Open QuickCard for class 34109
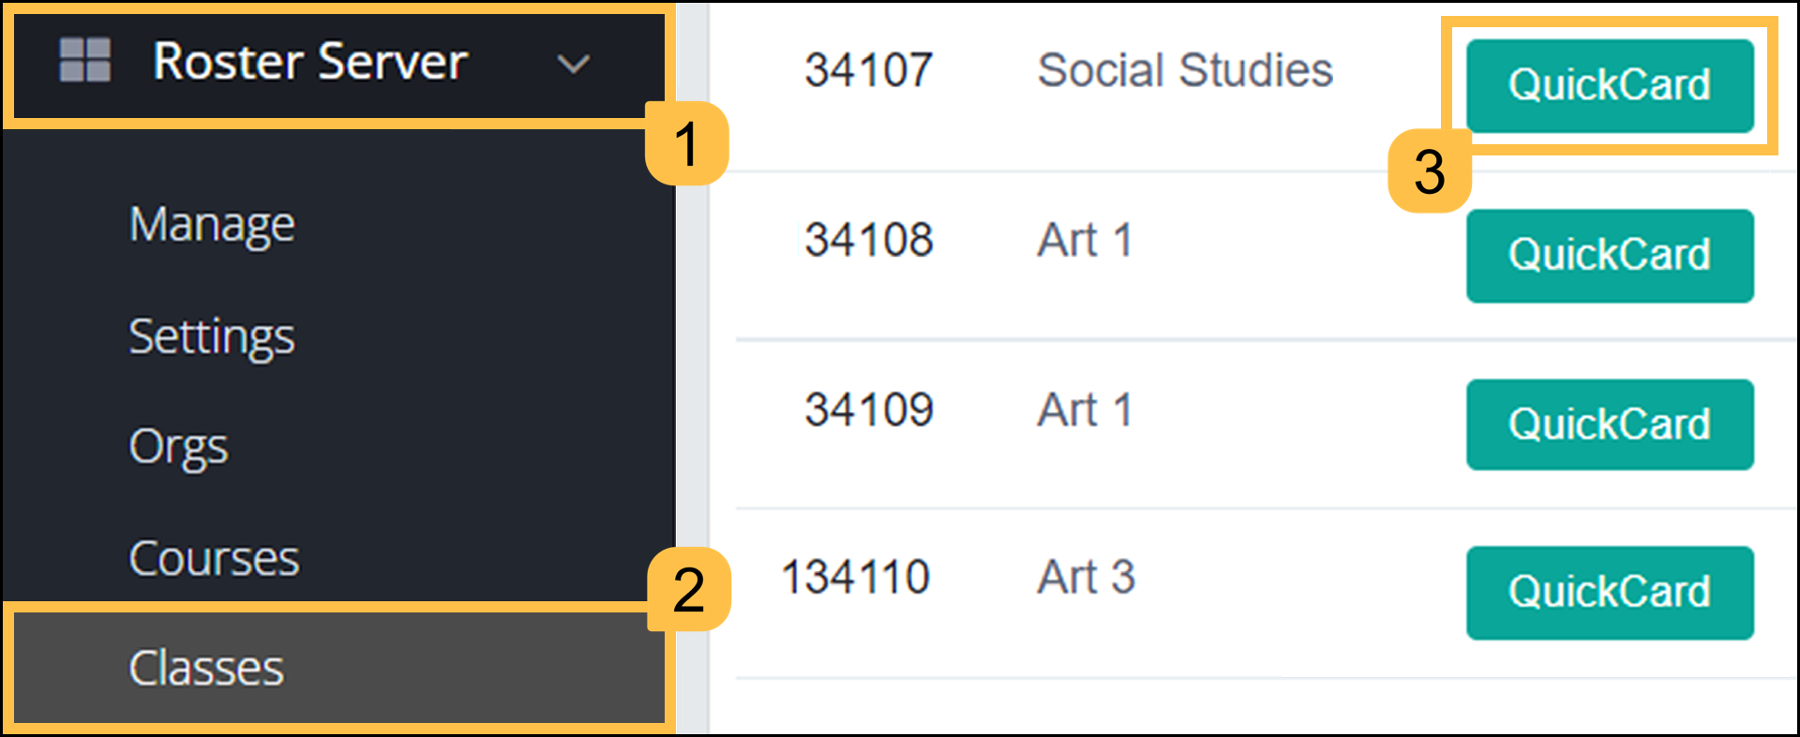Image resolution: width=1800 pixels, height=737 pixels. tap(1609, 424)
